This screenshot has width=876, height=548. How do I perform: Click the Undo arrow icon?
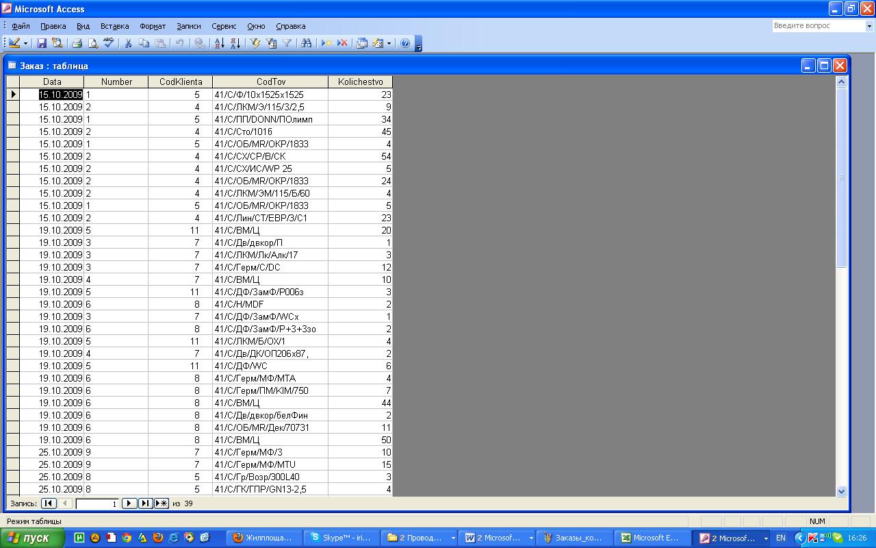click(179, 43)
